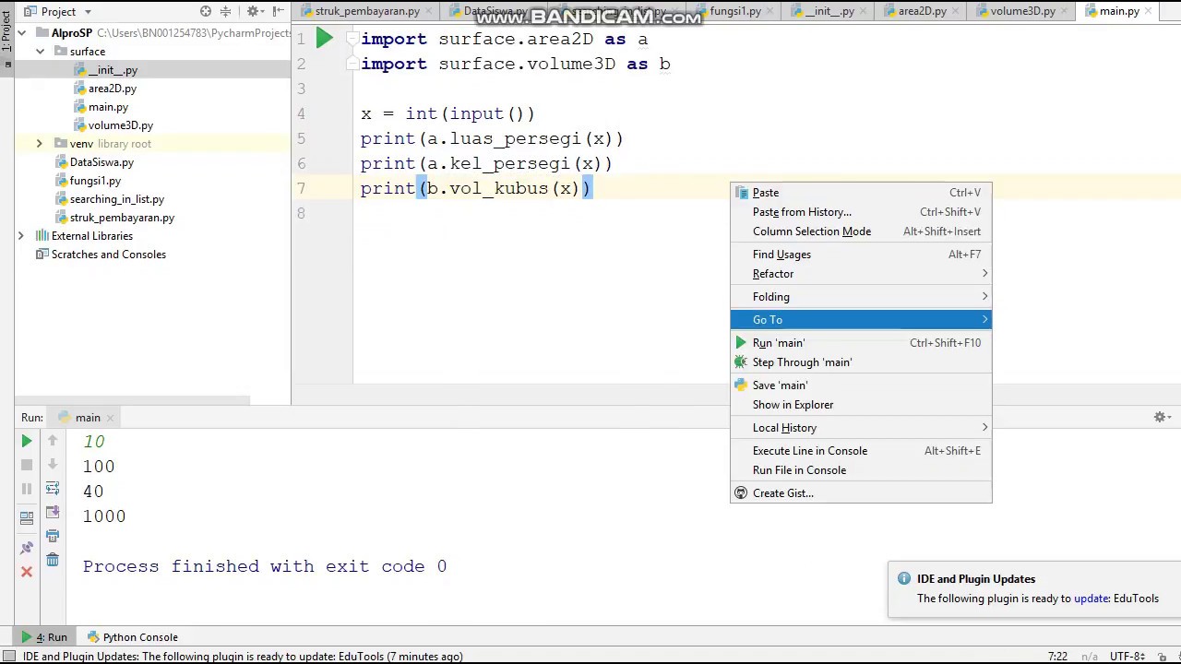Toggle tool window bars in the status bar corner
This screenshot has width=1181, height=664.
pos(8,656)
